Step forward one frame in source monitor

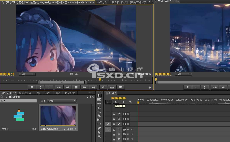(x=85, y=87)
